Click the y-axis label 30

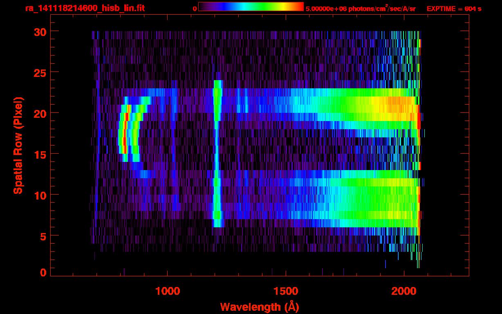pyautogui.click(x=40, y=31)
